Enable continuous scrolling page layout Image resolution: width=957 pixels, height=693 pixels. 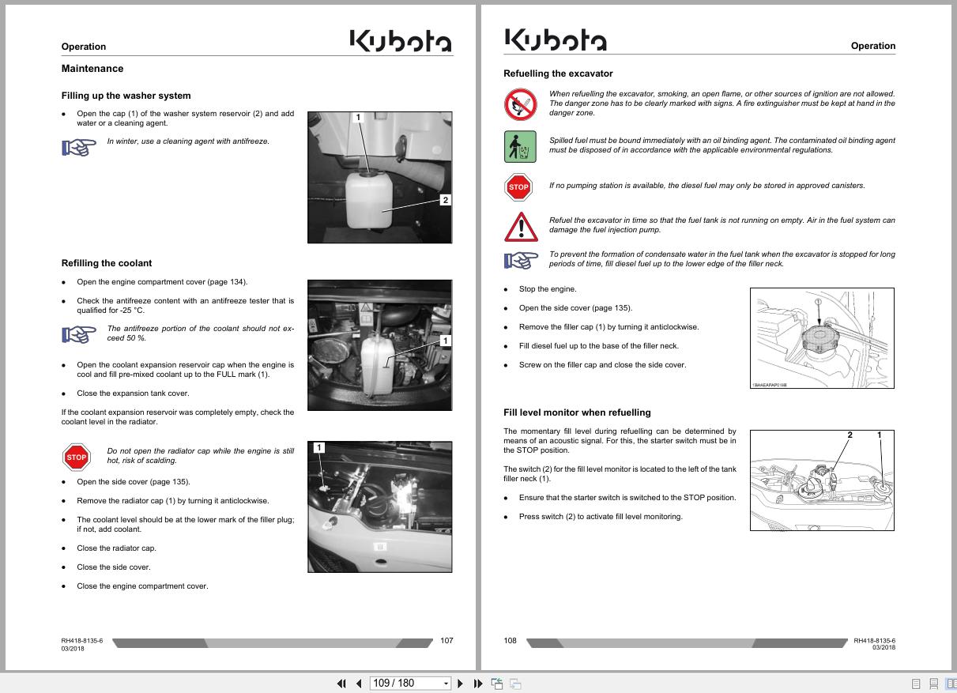[x=935, y=683]
